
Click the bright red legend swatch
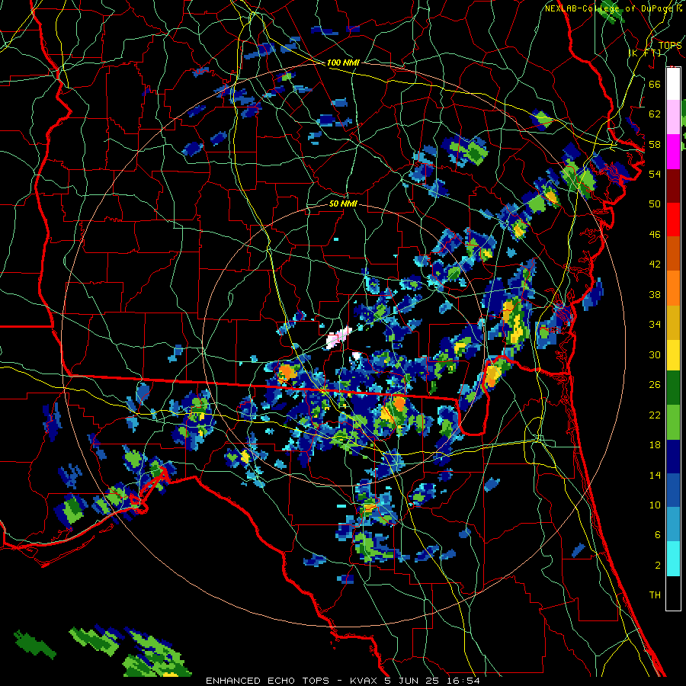[673, 220]
